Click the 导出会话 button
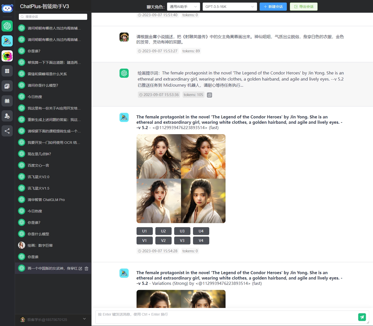This screenshot has height=326, width=373. (304, 7)
